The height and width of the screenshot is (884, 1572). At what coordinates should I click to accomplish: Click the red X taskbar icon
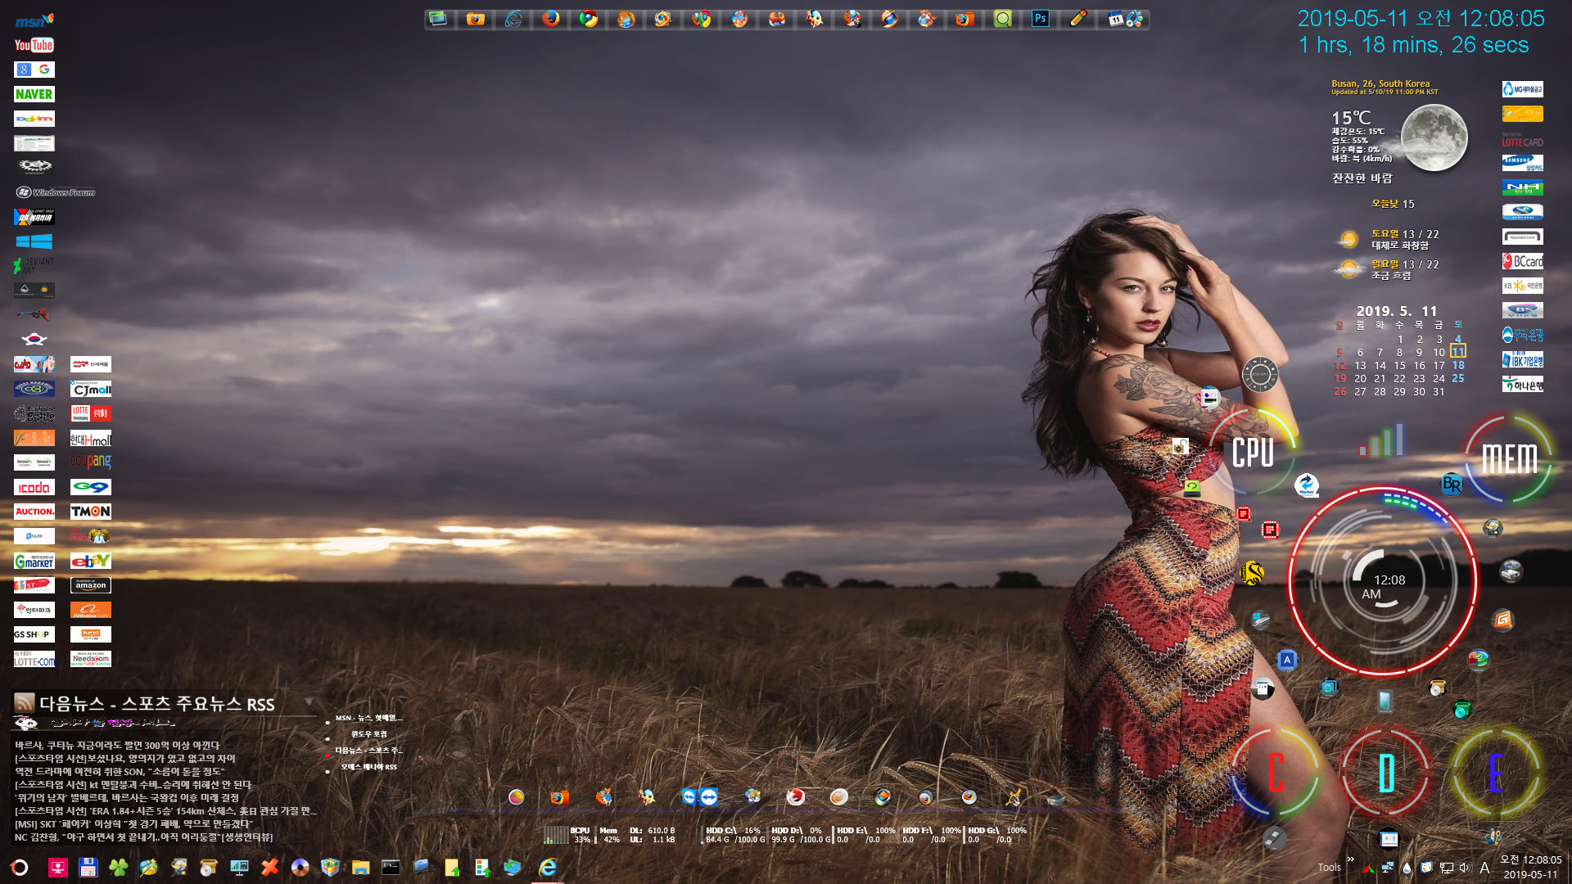pyautogui.click(x=269, y=868)
